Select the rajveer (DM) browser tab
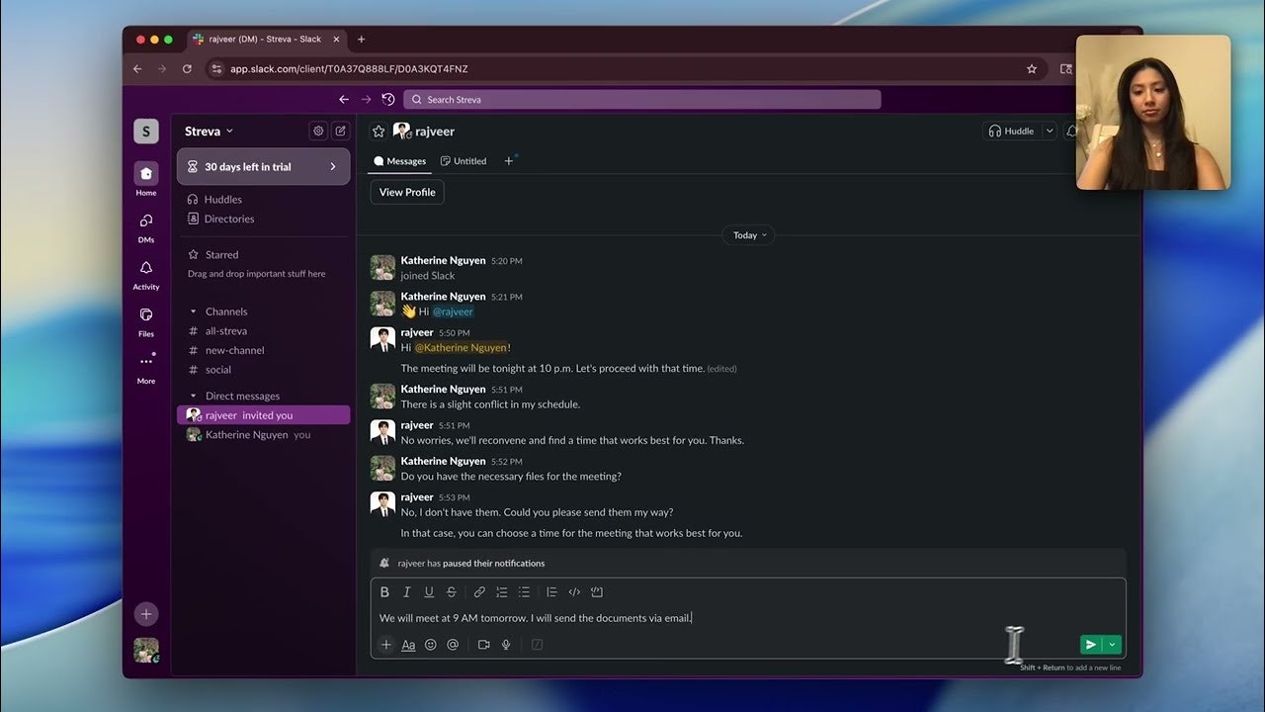The height and width of the screenshot is (712, 1265). [265, 40]
